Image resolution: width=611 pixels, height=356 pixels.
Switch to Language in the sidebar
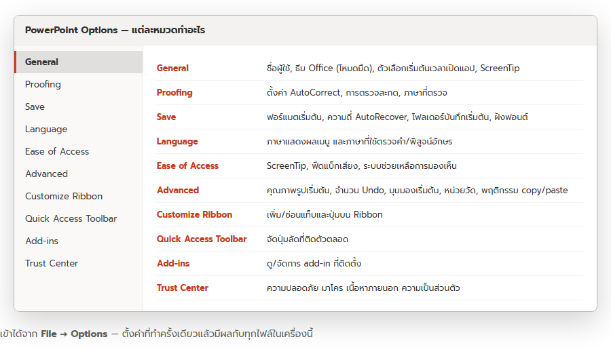[x=79, y=129]
